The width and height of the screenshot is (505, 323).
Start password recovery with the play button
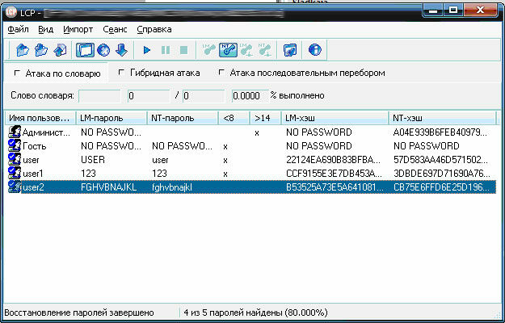tap(146, 50)
